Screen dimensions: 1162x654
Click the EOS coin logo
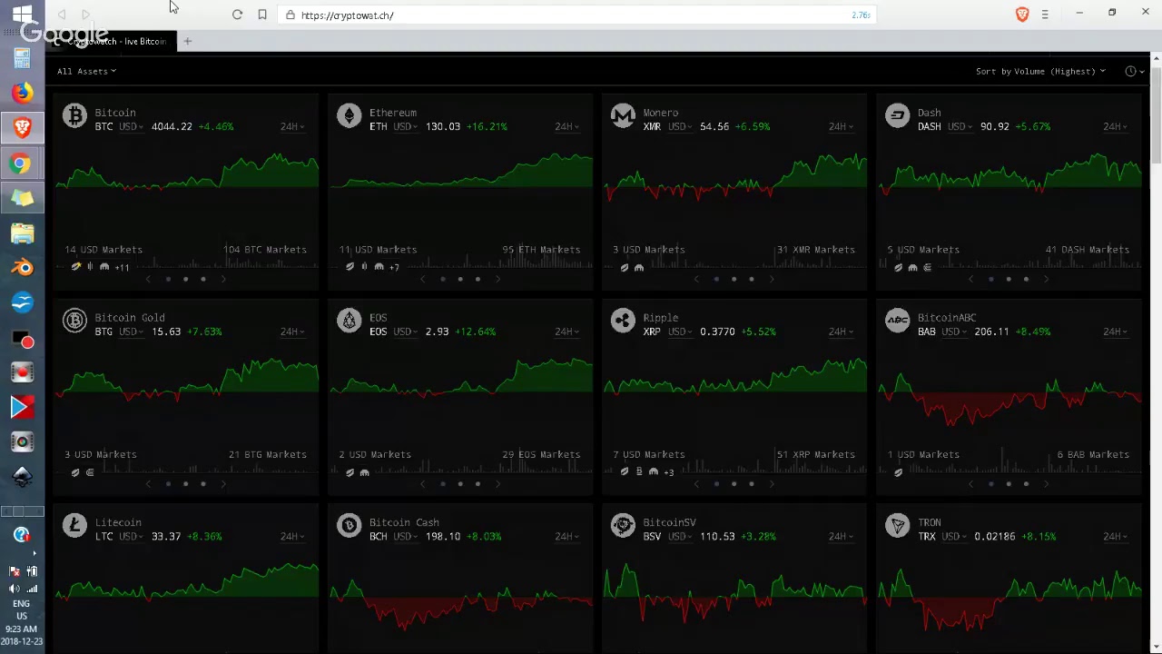(x=349, y=321)
